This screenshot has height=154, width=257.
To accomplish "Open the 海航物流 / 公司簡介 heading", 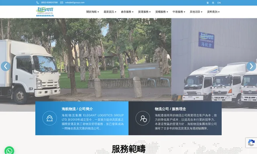I will click(77, 109).
